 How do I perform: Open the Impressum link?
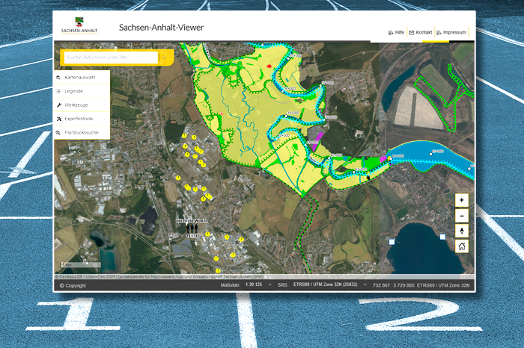coord(451,33)
